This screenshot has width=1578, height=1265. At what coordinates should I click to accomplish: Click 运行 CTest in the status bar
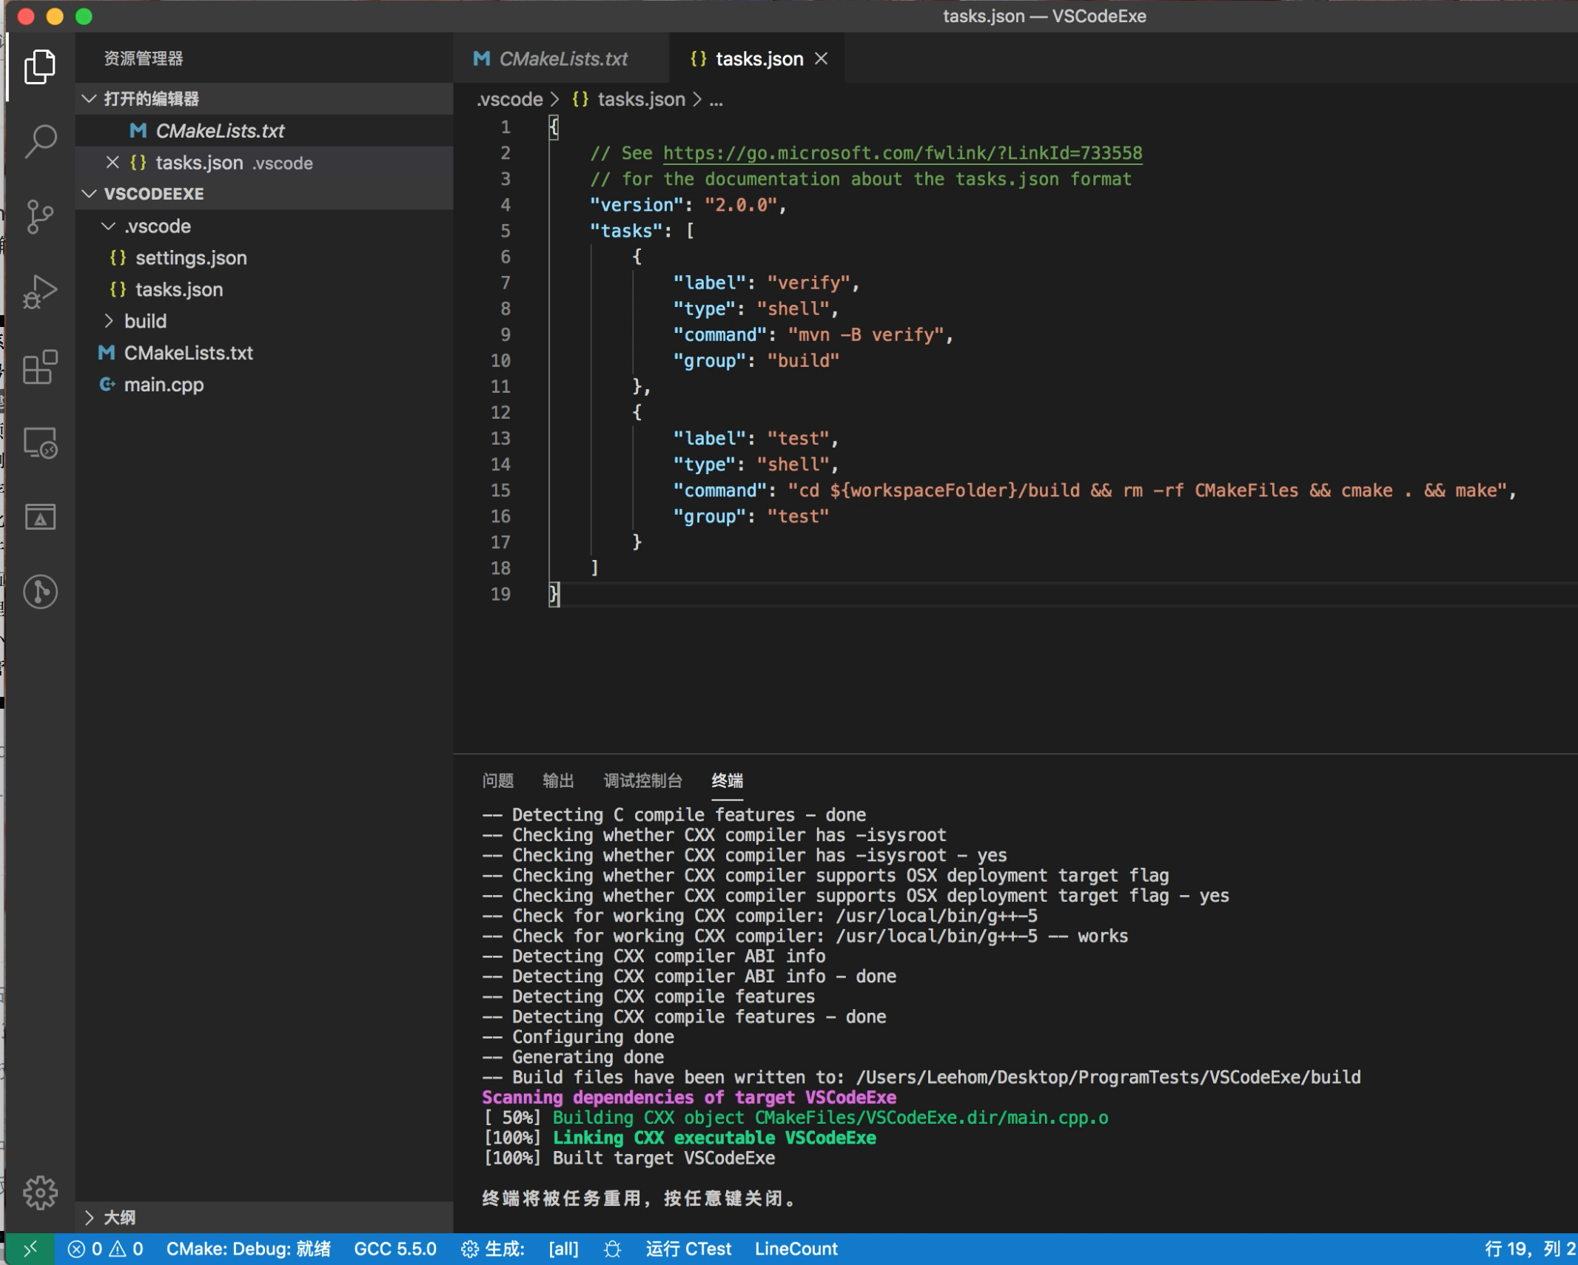pos(688,1249)
